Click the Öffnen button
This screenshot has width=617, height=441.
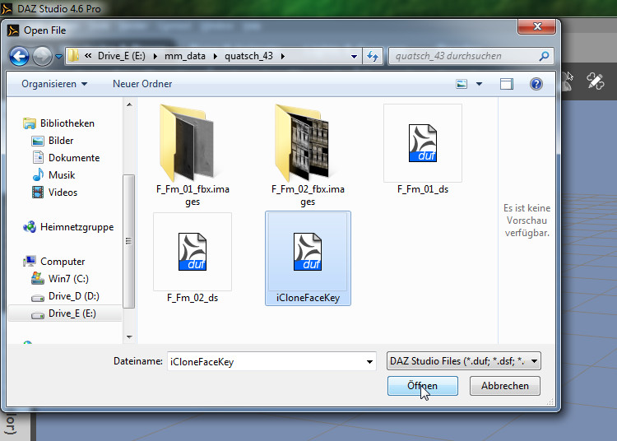coord(422,386)
